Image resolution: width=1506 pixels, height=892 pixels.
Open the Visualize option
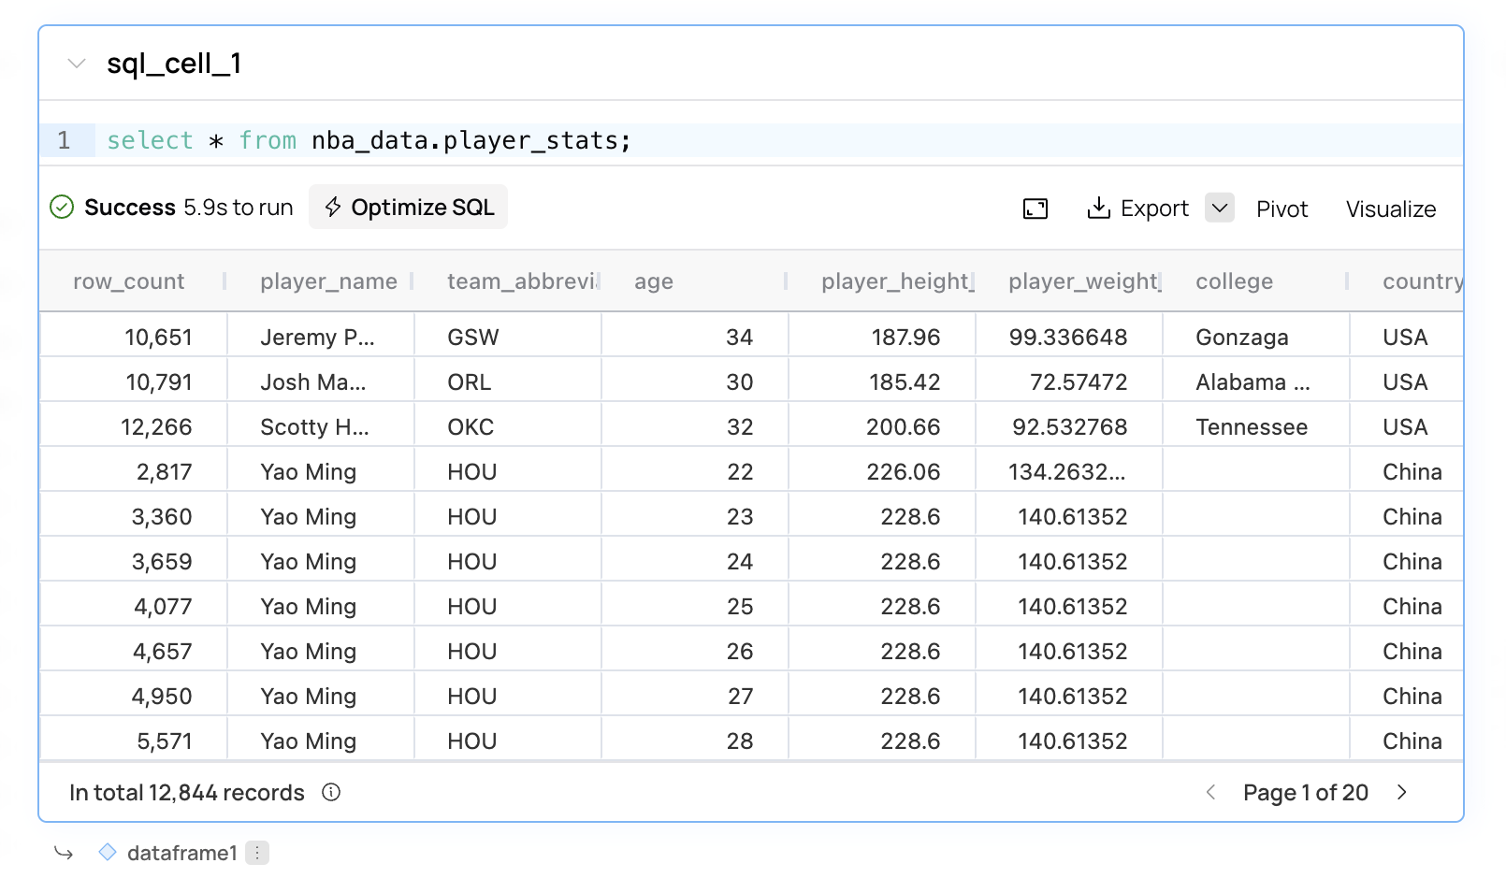[1391, 209]
